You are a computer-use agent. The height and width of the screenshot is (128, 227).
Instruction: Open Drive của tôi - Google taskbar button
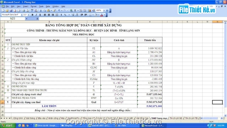click(x=46, y=126)
